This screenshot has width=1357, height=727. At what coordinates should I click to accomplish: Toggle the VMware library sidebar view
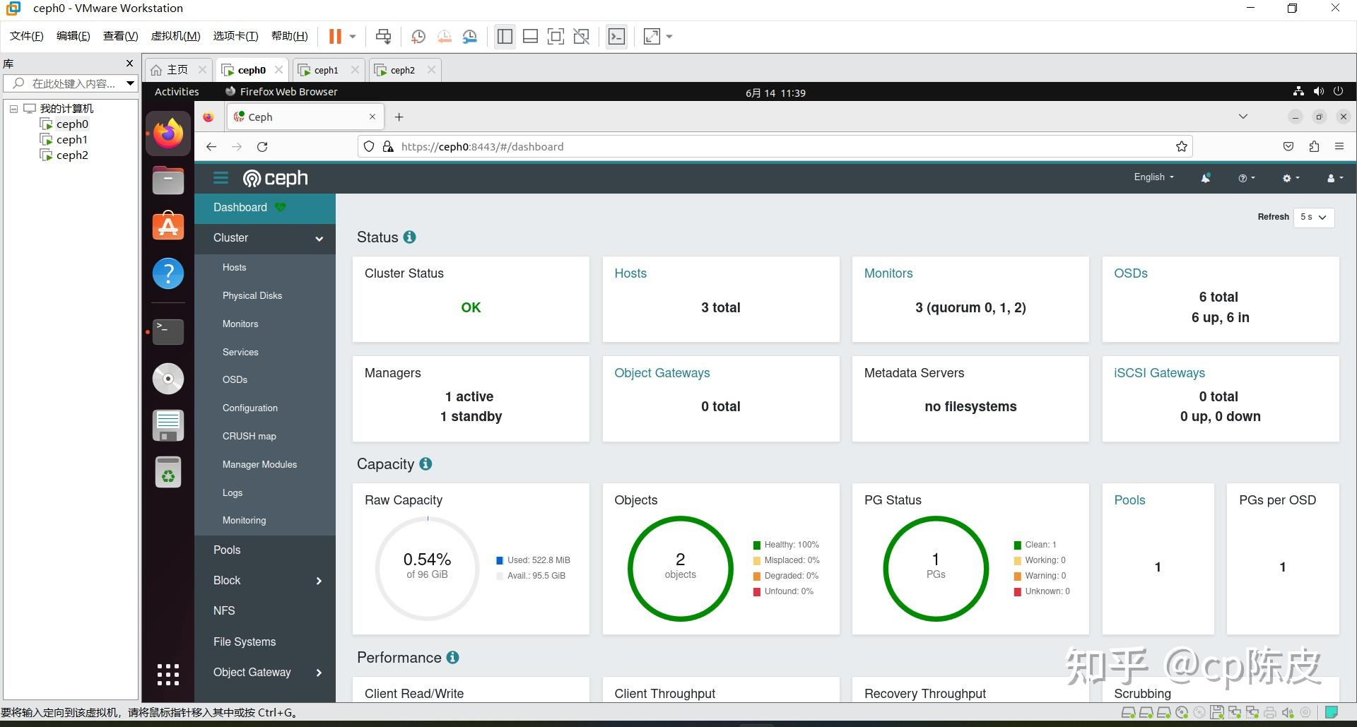point(505,37)
